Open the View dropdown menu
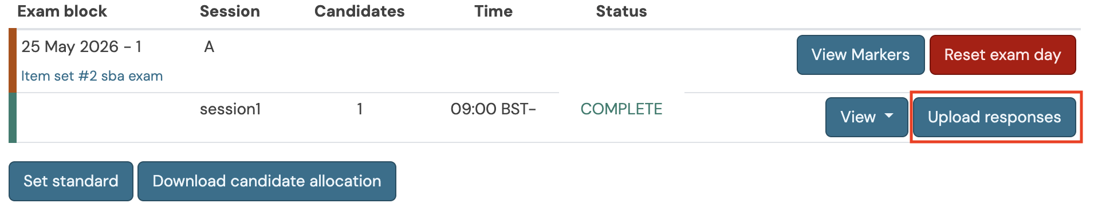Screen dimensions: 1094x215 [867, 117]
